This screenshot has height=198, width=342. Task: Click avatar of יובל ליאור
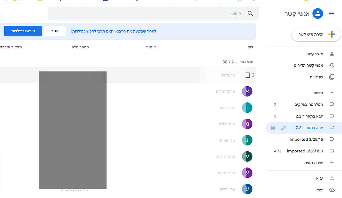coord(247,108)
